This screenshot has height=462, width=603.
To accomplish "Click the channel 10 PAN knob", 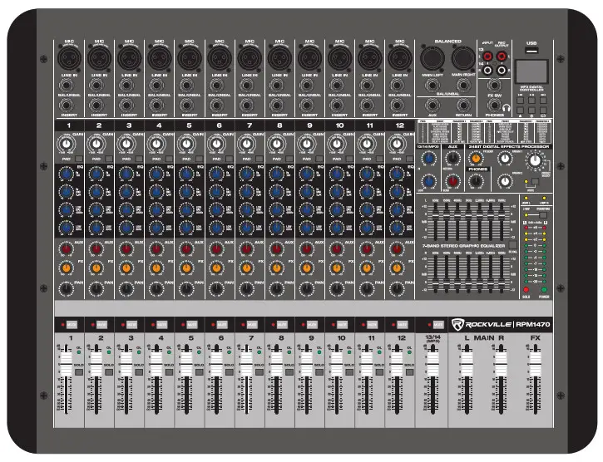I will (x=337, y=288).
